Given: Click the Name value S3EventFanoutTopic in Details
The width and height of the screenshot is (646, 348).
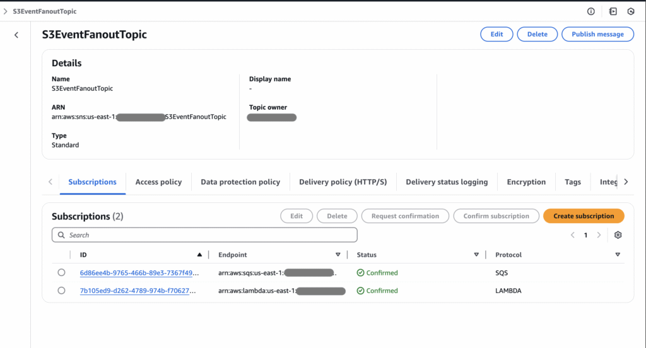Looking at the screenshot, I should pyautogui.click(x=82, y=88).
